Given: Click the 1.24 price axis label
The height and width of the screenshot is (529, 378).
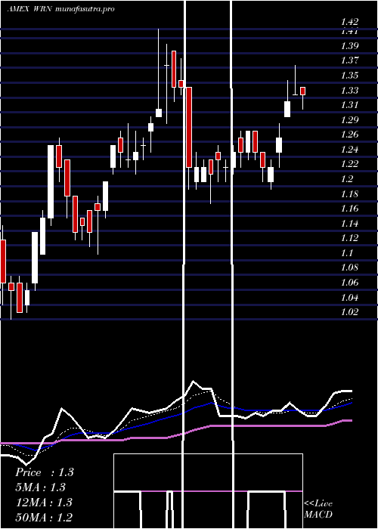Looking at the screenshot, I should click(x=349, y=150).
